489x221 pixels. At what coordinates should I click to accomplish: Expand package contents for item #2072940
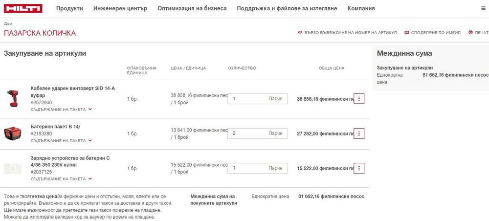(x=61, y=110)
